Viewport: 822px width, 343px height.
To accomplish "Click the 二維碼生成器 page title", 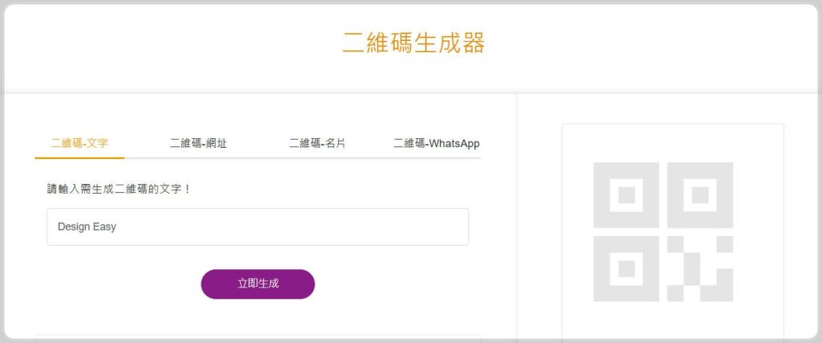I will coord(413,43).
